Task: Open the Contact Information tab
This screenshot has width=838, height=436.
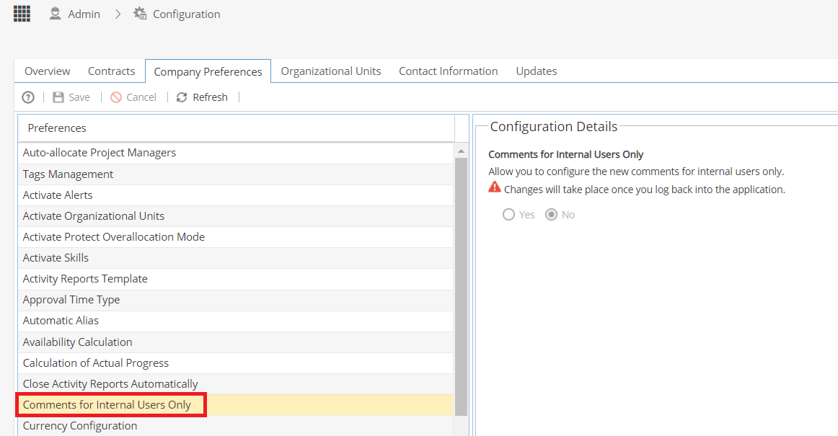Action: click(449, 71)
